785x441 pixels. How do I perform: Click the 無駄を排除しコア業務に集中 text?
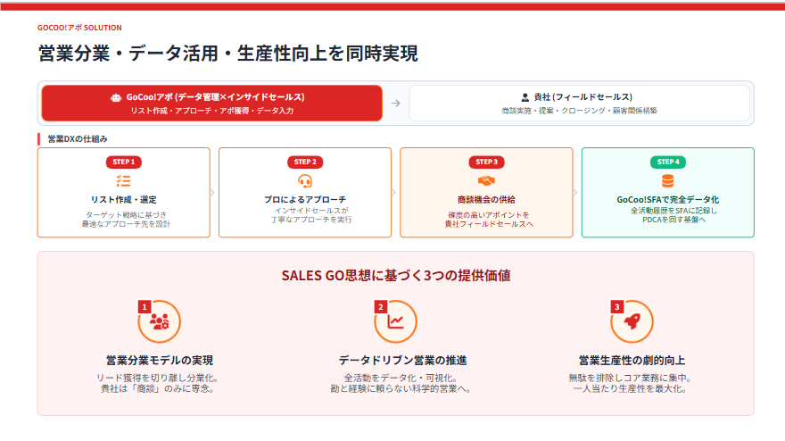point(630,378)
